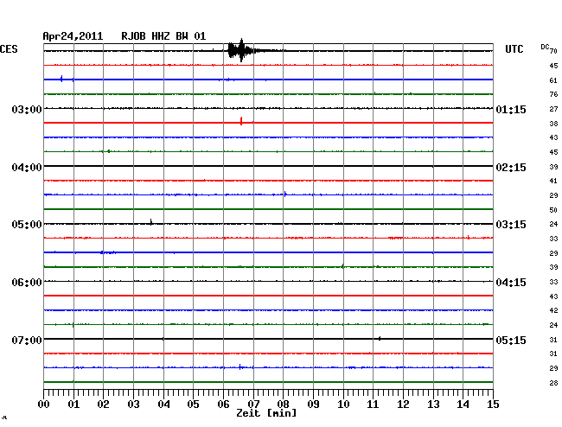Click the 12 minute tick label

(403, 405)
